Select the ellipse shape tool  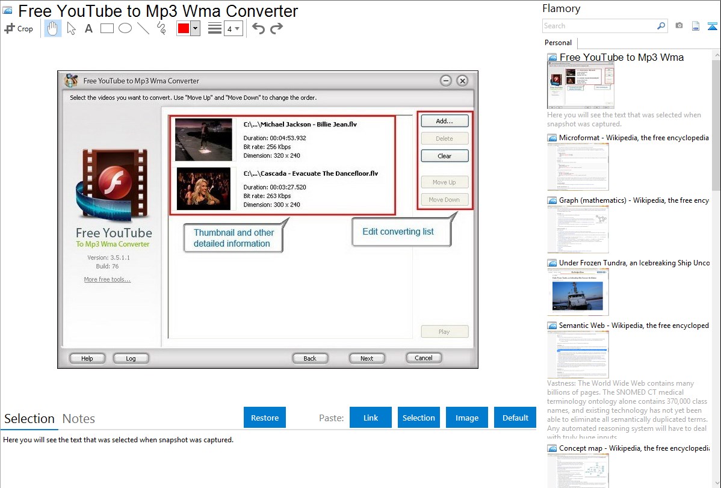coord(125,28)
